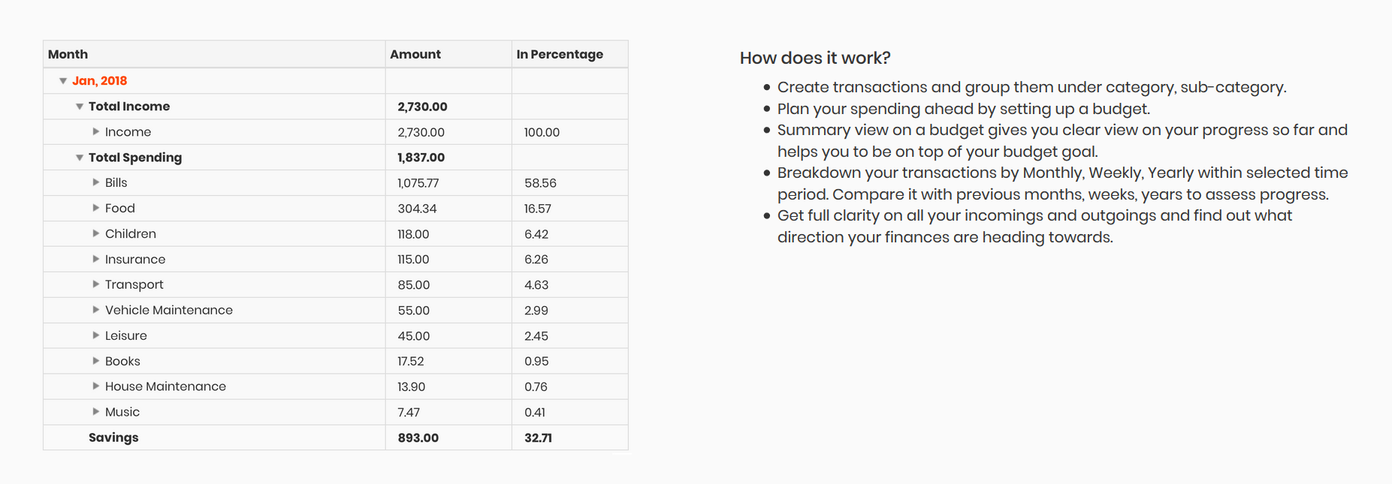
Task: Collapse the Jan, 2018 month row
Action: (63, 81)
